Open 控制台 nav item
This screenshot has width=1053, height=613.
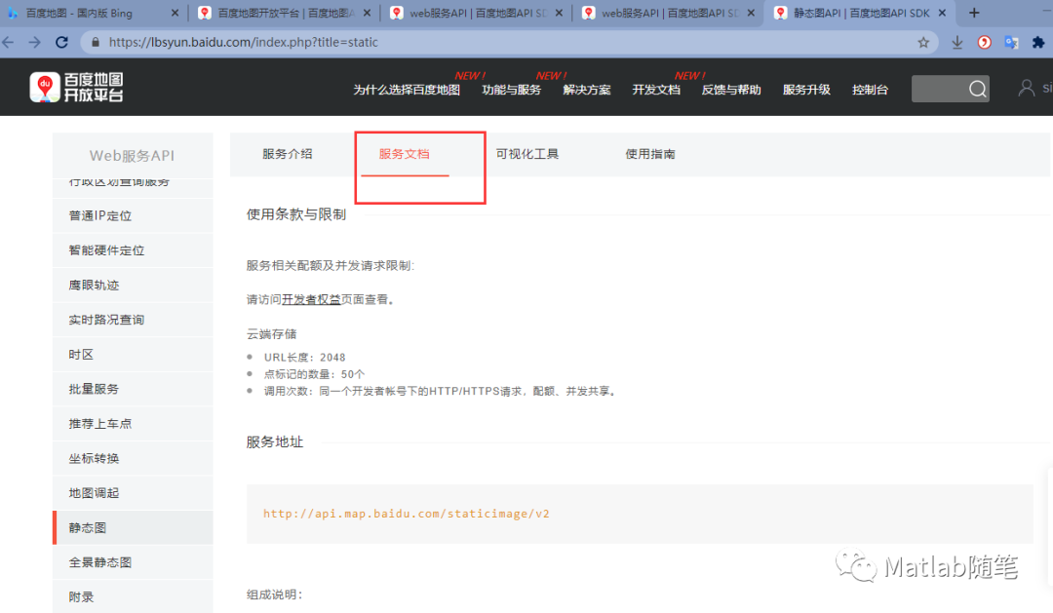[x=870, y=90]
